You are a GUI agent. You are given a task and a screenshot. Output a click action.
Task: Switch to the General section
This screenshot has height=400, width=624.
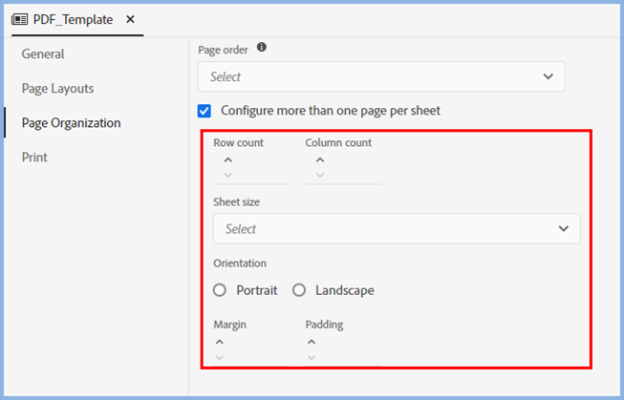tap(43, 54)
